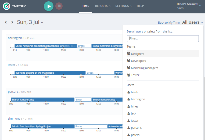Click the empty box before lester's first entry
205x140 pixels.
[x=13, y=73]
